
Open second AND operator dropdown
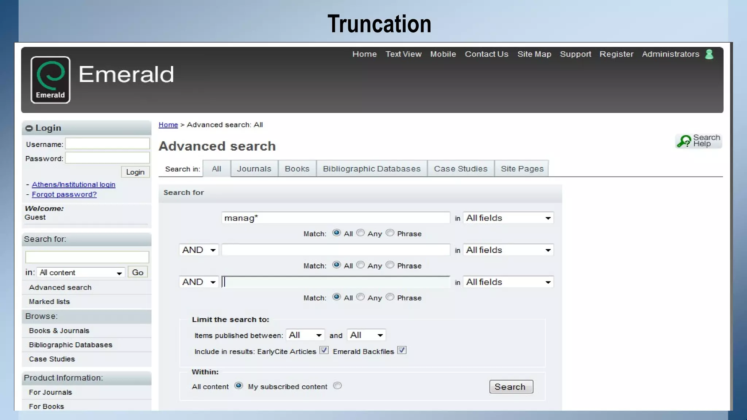point(199,282)
